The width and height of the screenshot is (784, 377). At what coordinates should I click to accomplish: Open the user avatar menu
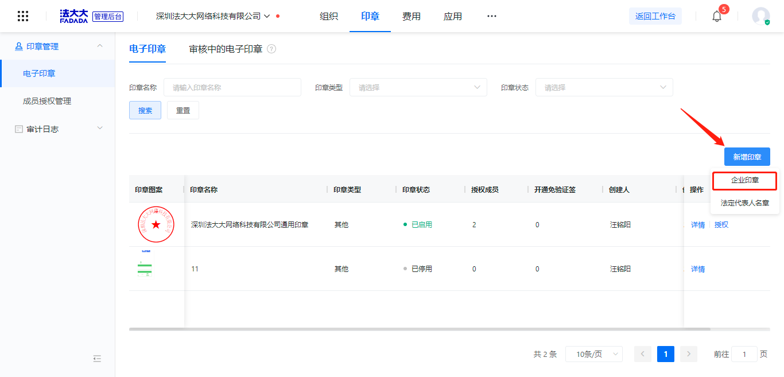pyautogui.click(x=761, y=16)
